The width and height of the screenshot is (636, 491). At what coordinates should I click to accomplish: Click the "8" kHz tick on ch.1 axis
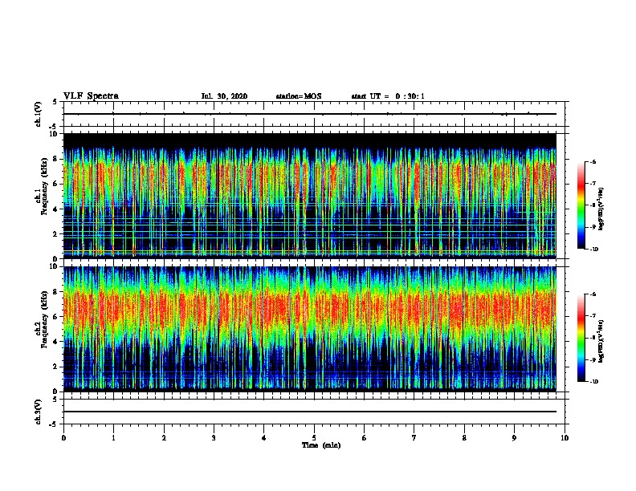[x=56, y=159]
